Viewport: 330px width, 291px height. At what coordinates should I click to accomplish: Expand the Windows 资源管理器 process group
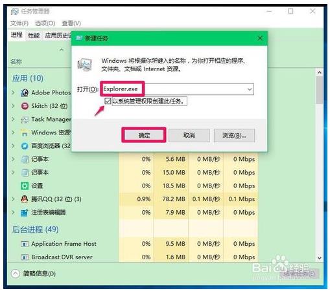tap(13, 133)
